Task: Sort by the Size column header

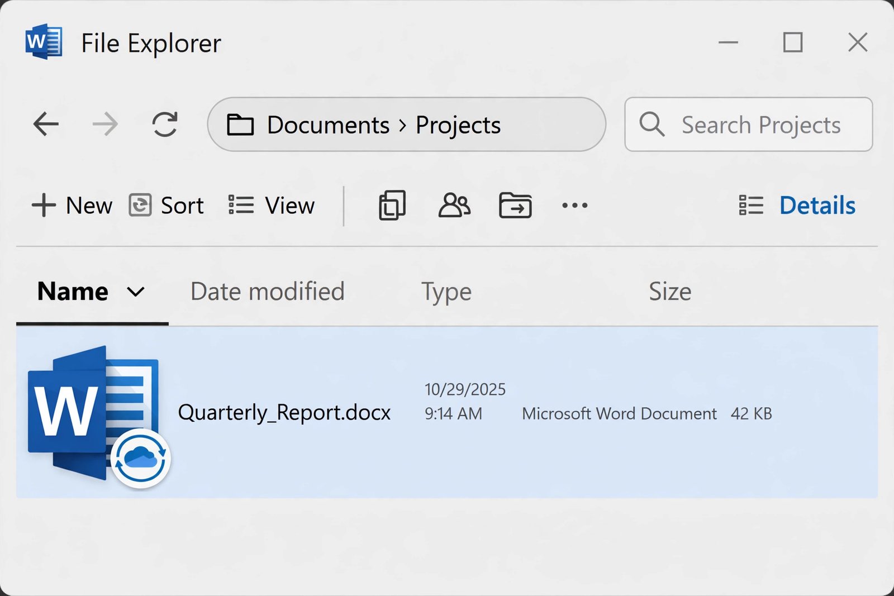Action: click(670, 292)
